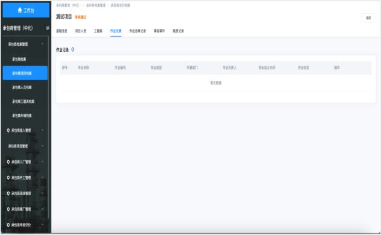Click the pin icon beside 承包商准入管理
Screen dimensions: 381x235
click(x=8, y=131)
